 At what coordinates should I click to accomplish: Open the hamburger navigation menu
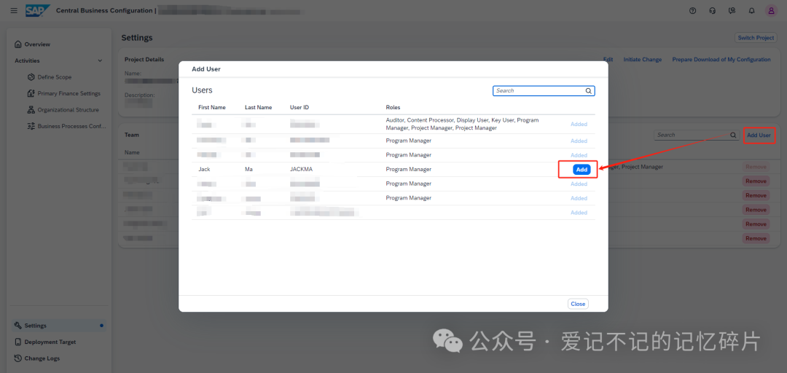(x=14, y=10)
